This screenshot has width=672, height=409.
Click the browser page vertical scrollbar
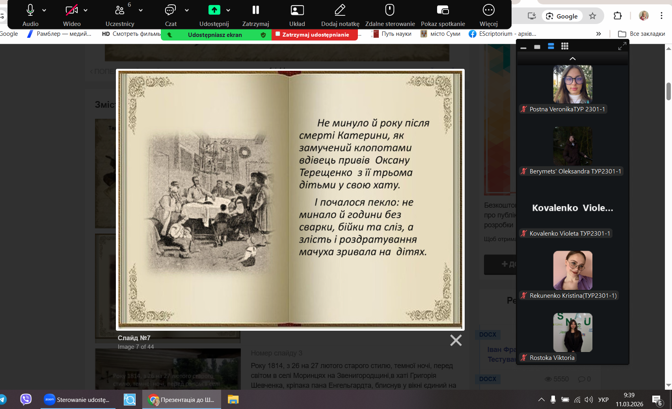pyautogui.click(x=668, y=91)
